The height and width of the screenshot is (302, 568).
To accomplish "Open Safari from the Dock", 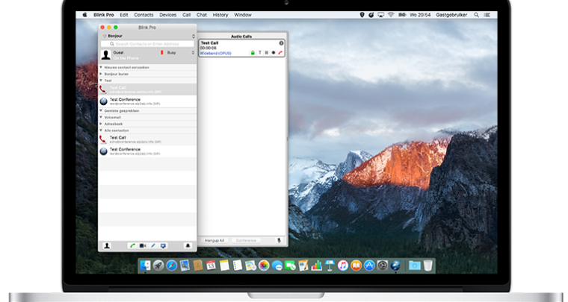I will click(171, 265).
